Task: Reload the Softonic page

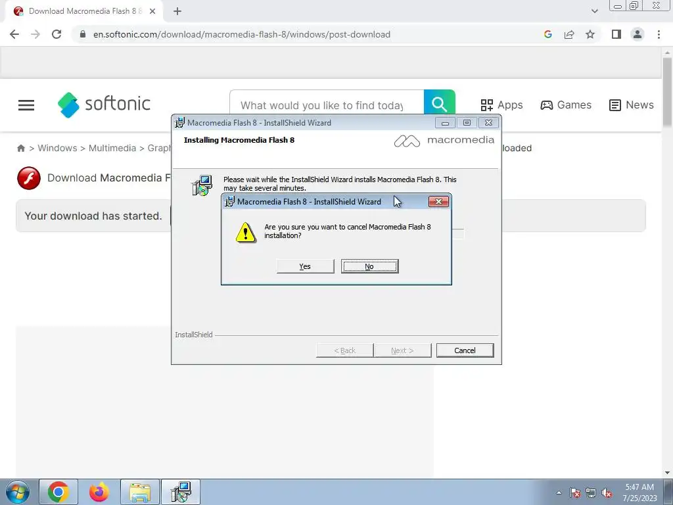Action: click(x=57, y=34)
